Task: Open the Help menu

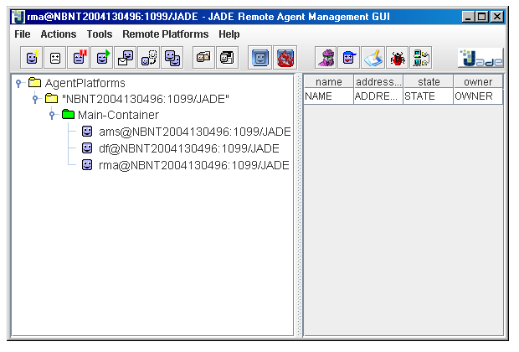Action: (229, 34)
